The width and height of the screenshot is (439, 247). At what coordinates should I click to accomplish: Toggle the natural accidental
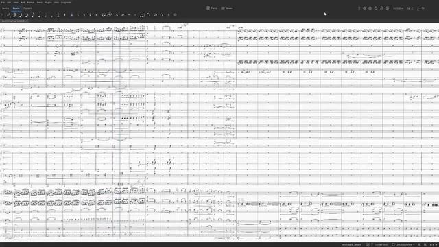(84, 15)
